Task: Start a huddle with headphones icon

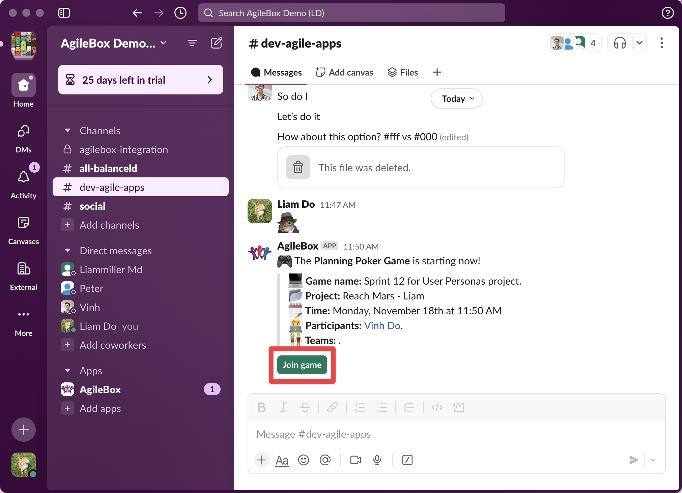Action: [620, 43]
